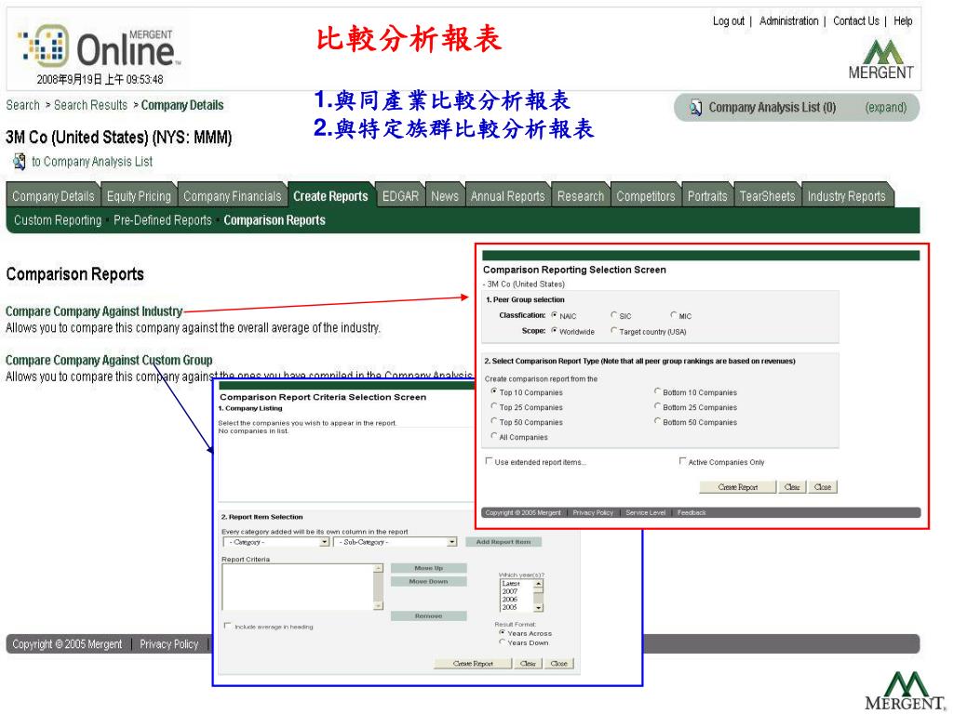Open the TearSheets tab
953x714 pixels.
pyautogui.click(x=767, y=196)
